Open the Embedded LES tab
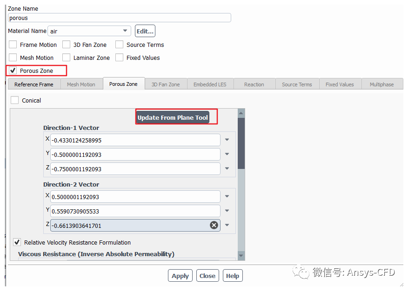The height and width of the screenshot is (291, 408). point(210,84)
